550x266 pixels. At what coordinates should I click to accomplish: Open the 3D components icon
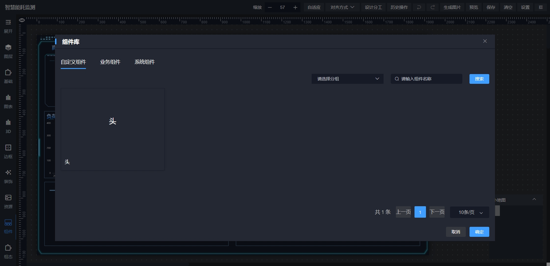tap(8, 123)
